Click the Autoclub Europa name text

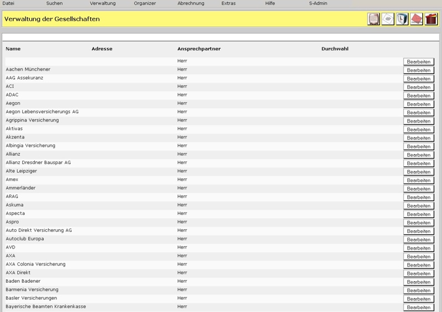click(x=25, y=239)
